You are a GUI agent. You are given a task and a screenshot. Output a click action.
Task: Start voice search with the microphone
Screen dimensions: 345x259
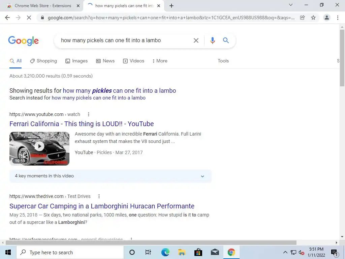coord(213,40)
